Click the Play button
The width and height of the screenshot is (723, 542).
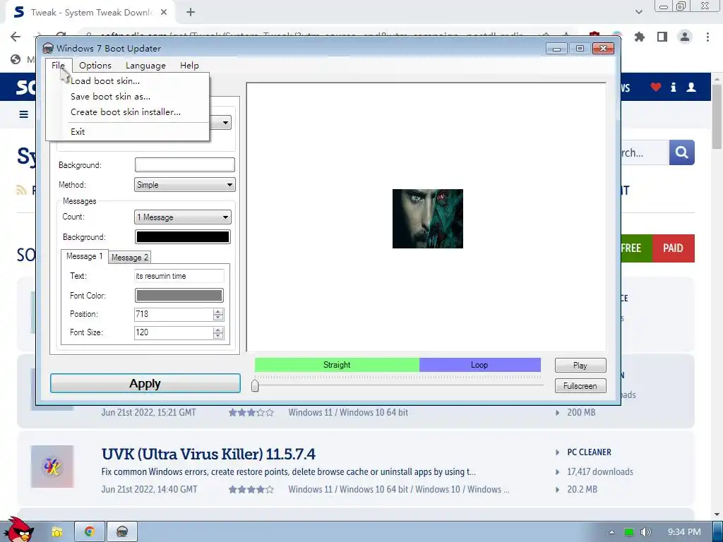pyautogui.click(x=580, y=366)
